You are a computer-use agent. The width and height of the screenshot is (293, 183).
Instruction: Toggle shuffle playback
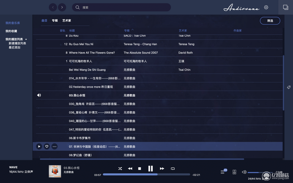pyautogui.click(x=120, y=169)
